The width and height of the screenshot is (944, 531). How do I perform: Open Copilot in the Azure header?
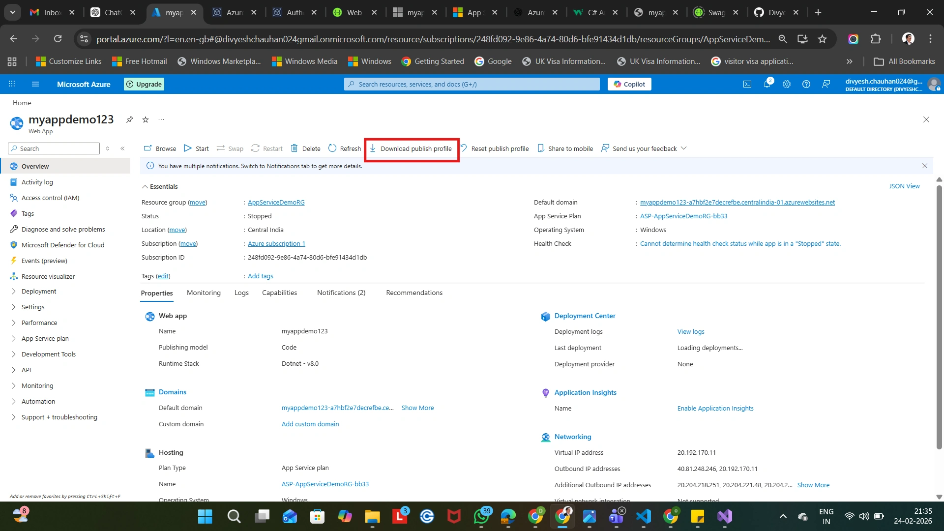[629, 84]
